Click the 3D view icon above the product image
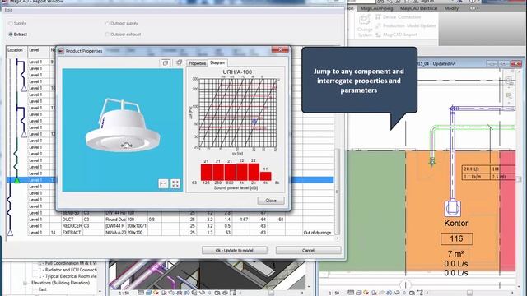This screenshot has width=527, height=296. (x=179, y=62)
